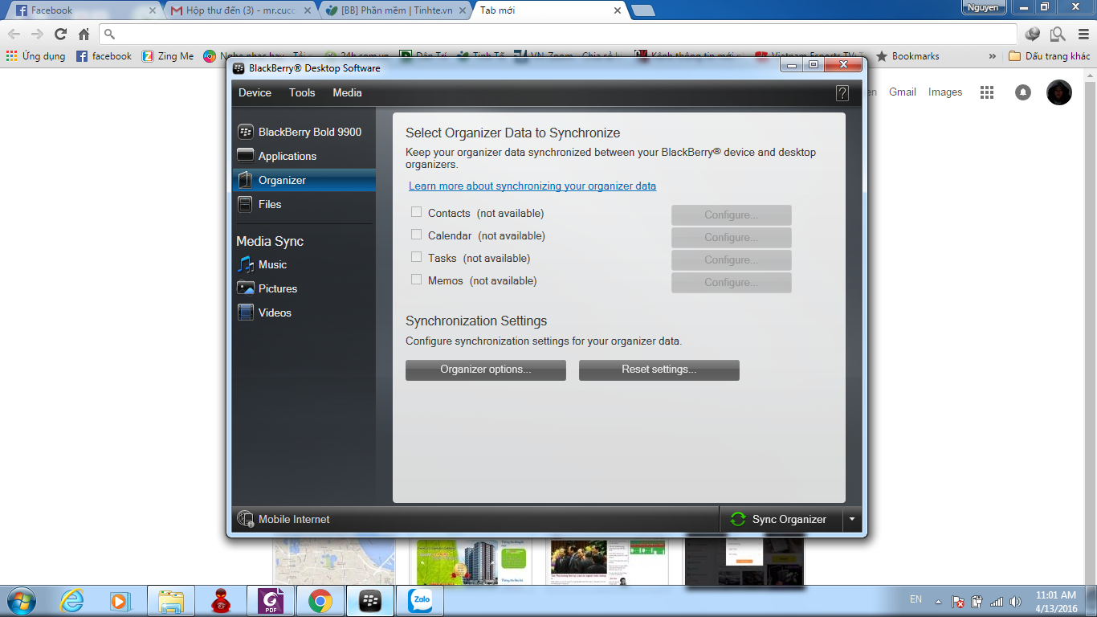Tick the Tasks checkbox

416,257
